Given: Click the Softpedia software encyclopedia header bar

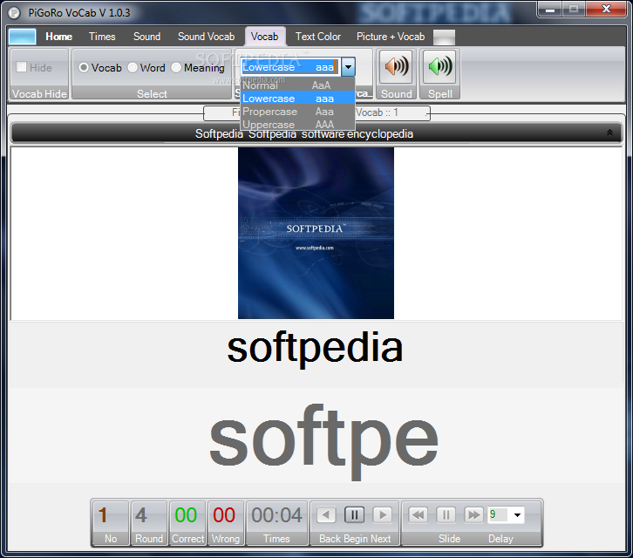Looking at the screenshot, I should 316,133.
